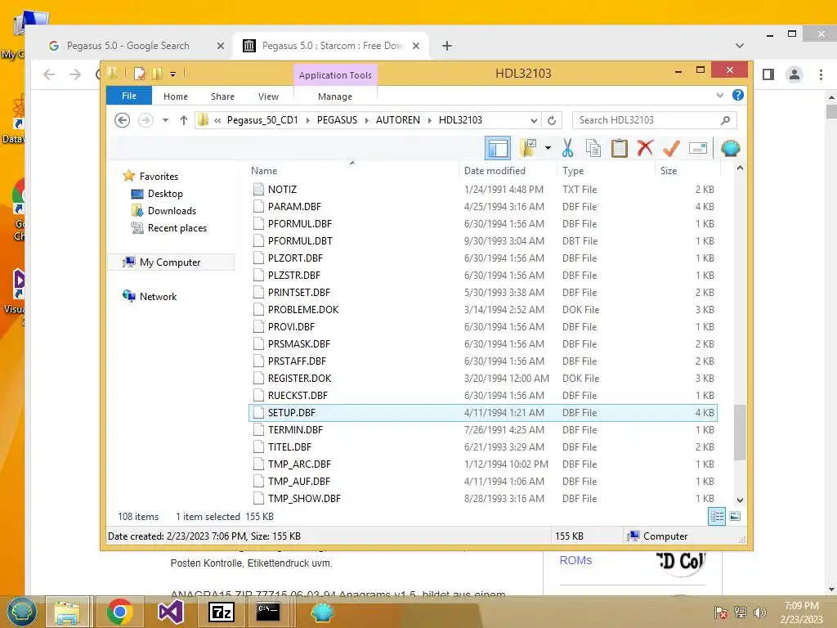The width and height of the screenshot is (837, 628).
Task: Select Favorites in navigation pane
Action: tap(159, 177)
